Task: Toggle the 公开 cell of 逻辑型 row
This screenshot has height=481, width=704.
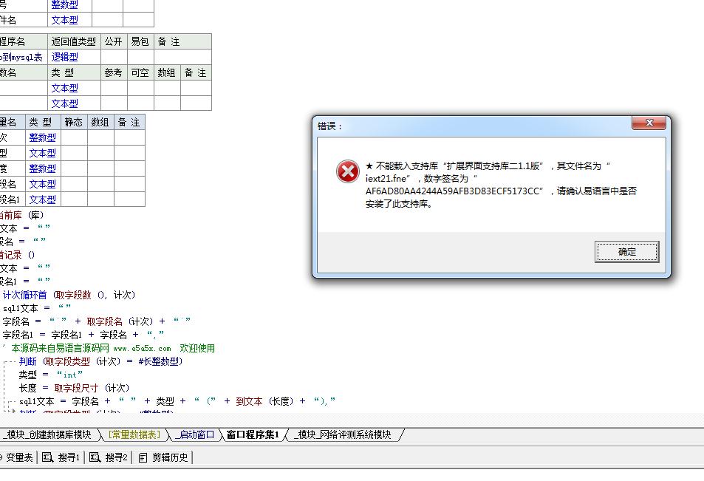Action: coord(114,57)
